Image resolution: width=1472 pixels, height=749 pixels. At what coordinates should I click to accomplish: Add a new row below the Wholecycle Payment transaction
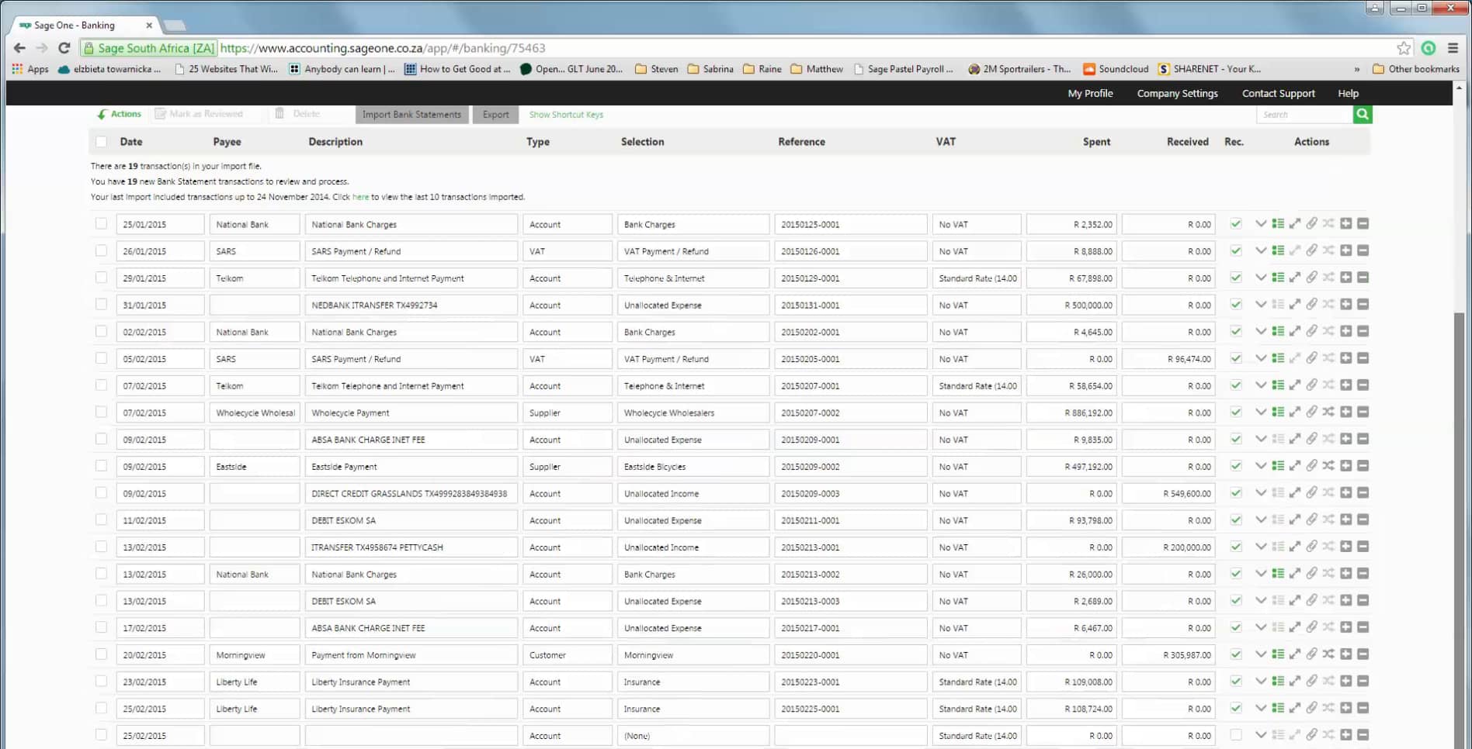[1345, 412]
